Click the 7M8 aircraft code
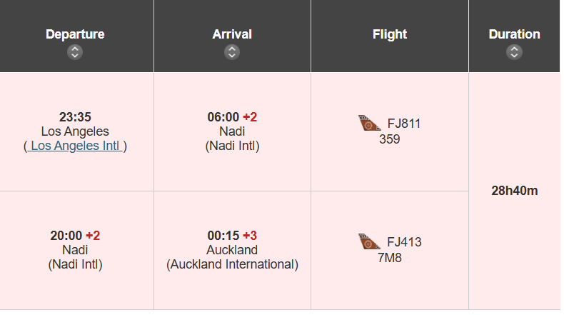This screenshot has width=564, height=315. point(390,258)
